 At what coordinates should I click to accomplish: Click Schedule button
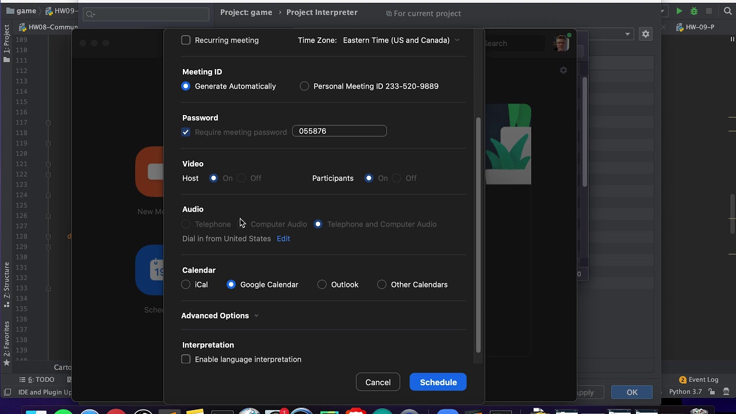(x=438, y=382)
